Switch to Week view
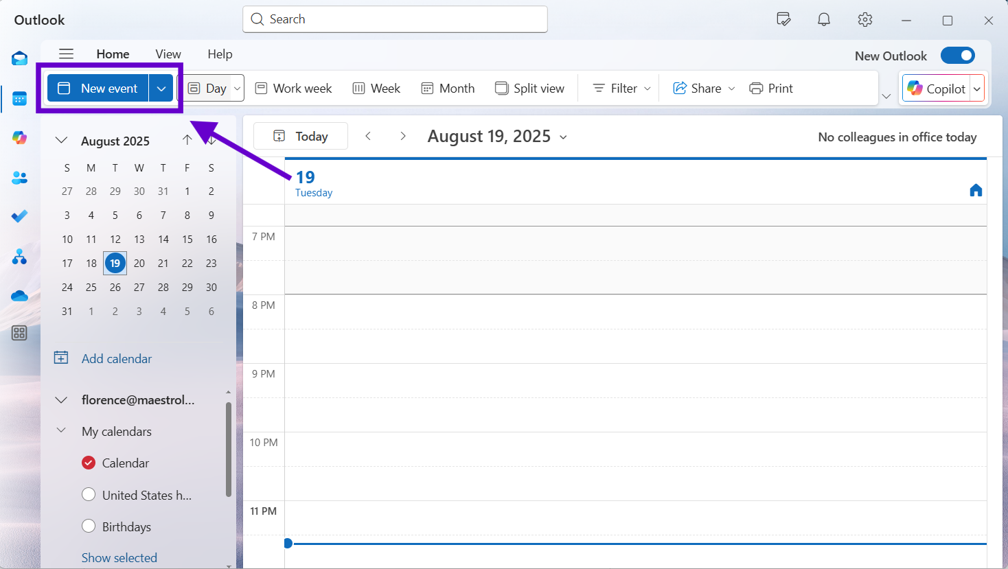This screenshot has width=1008, height=569. click(x=376, y=88)
